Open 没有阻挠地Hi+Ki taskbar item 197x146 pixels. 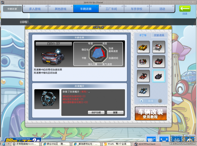click(x=25, y=144)
